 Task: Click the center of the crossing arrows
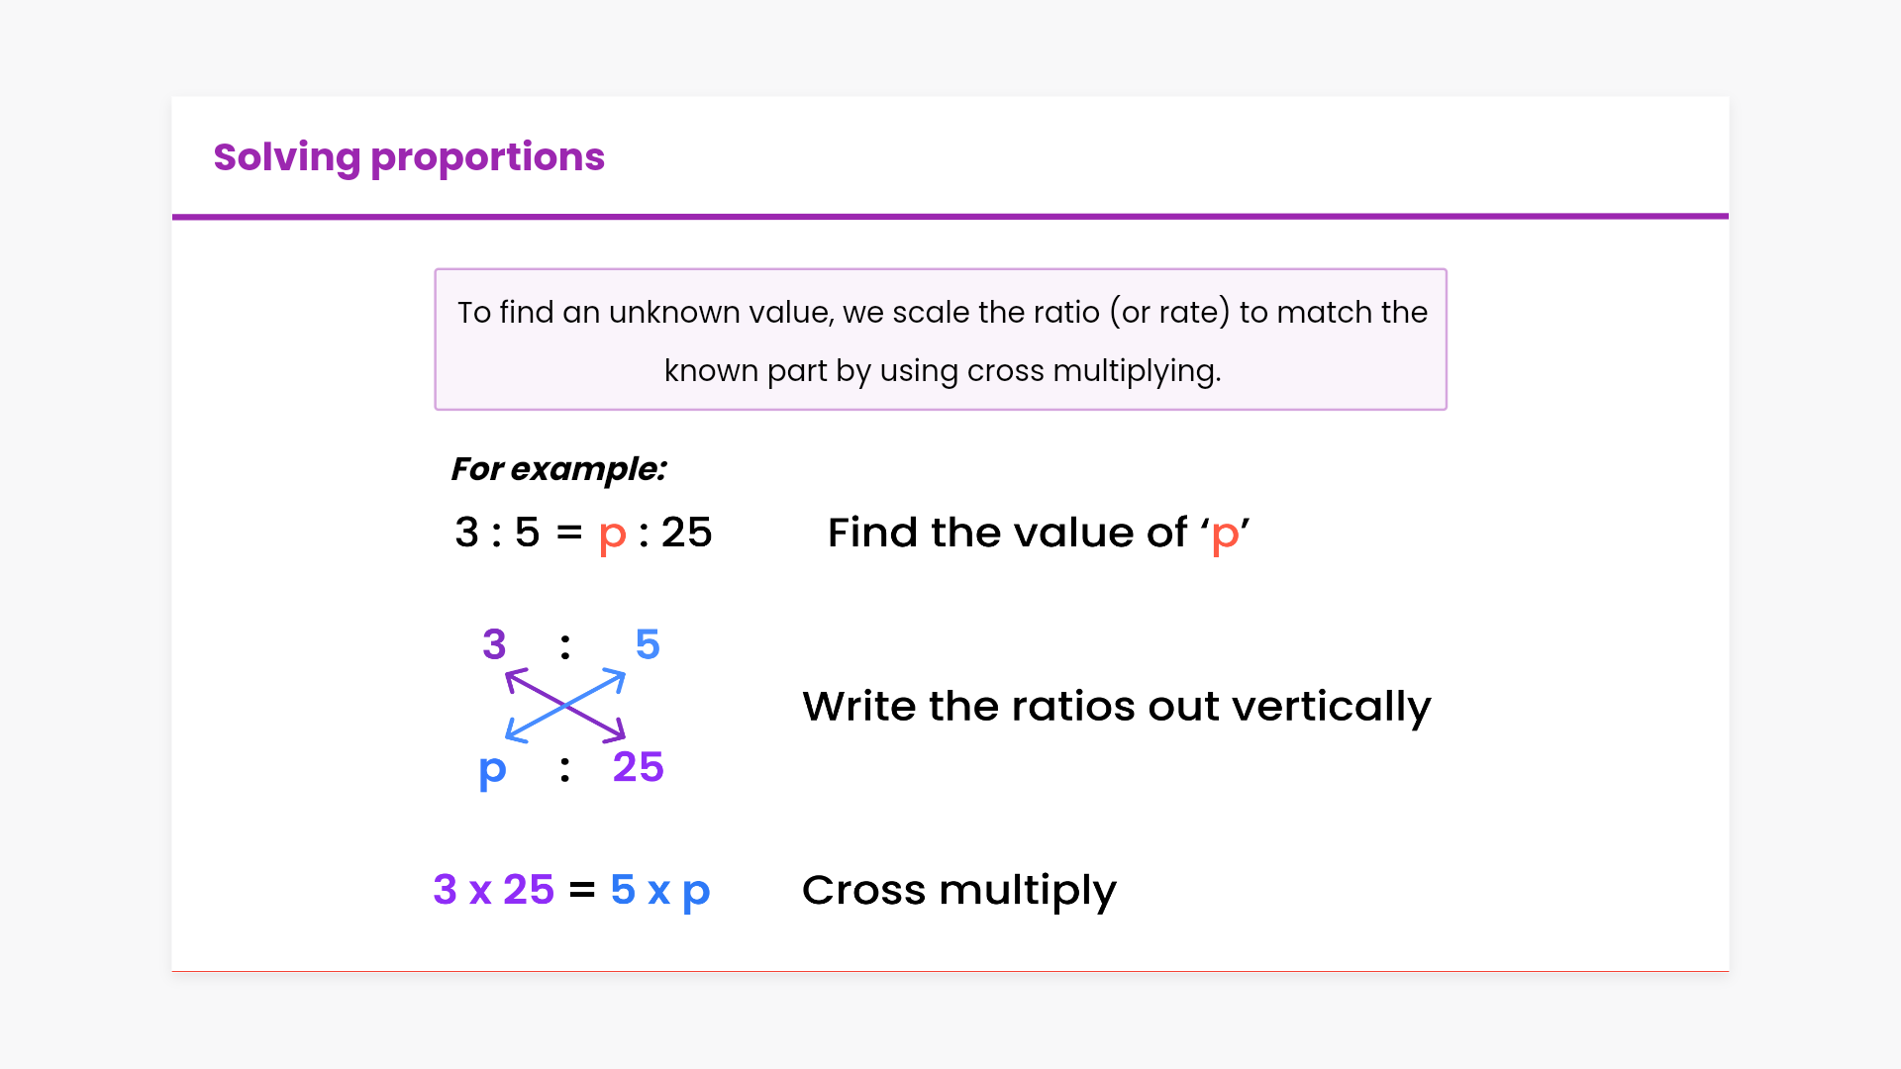tap(565, 706)
